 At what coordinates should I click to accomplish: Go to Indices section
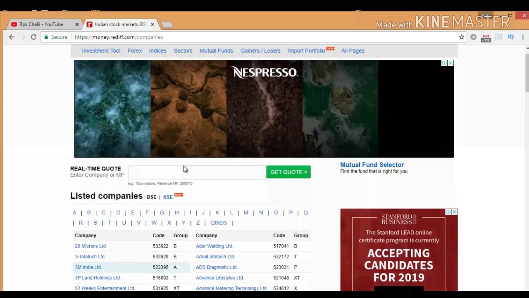pyautogui.click(x=157, y=50)
